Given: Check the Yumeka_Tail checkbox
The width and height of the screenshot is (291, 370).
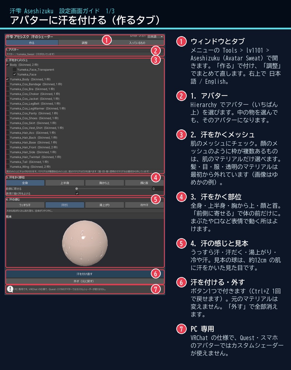Looking at the screenshot, I should pos(8,162).
